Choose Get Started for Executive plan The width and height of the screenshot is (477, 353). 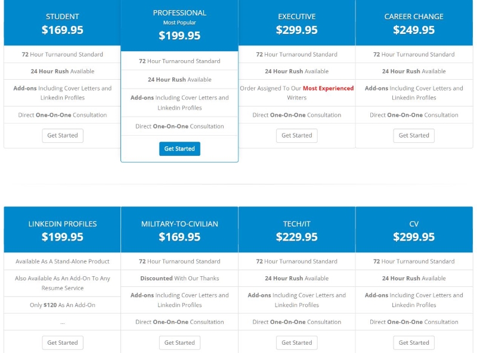pos(296,136)
